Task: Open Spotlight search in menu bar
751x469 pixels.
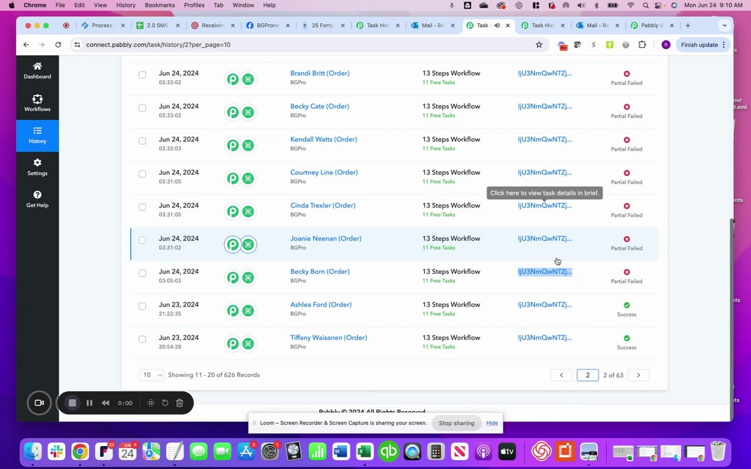Action: pos(645,5)
